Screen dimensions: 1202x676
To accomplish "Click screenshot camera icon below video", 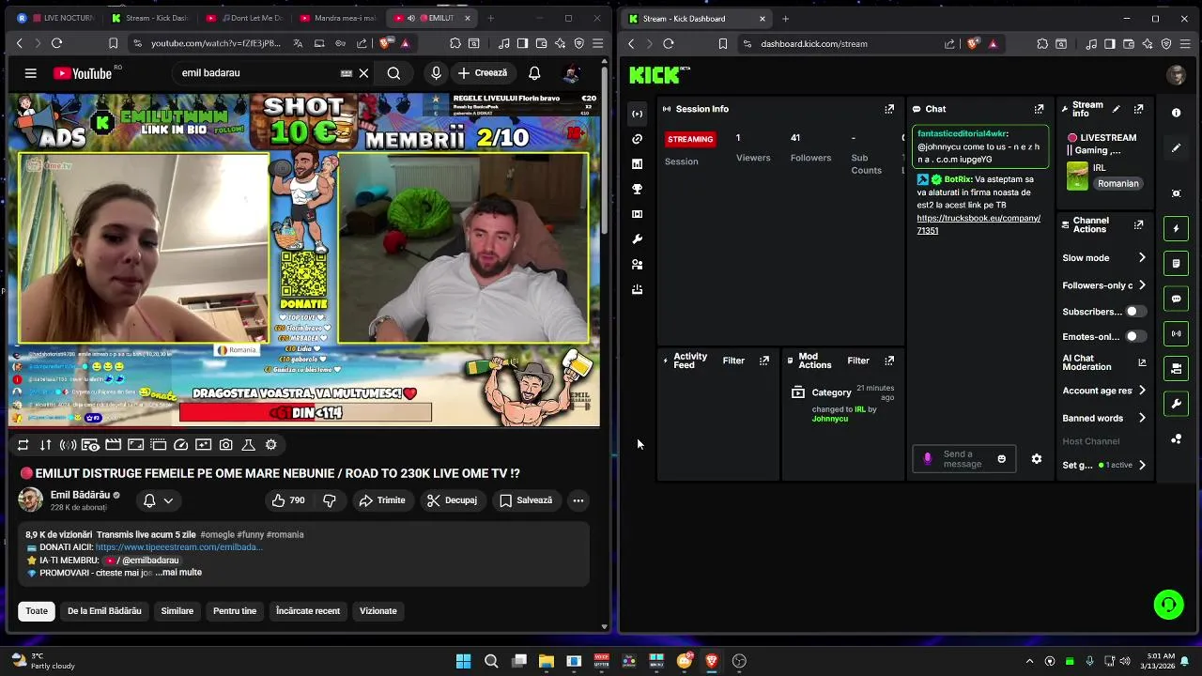I will click(226, 445).
